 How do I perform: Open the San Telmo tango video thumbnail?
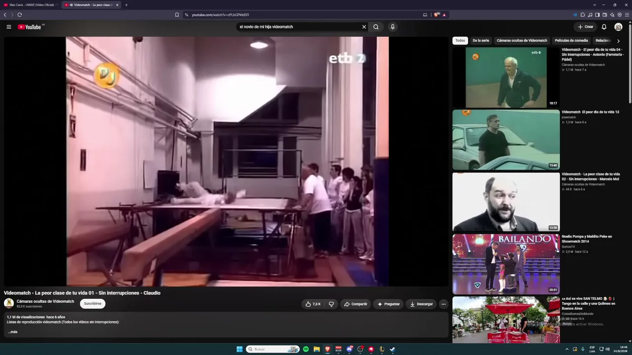point(506,320)
